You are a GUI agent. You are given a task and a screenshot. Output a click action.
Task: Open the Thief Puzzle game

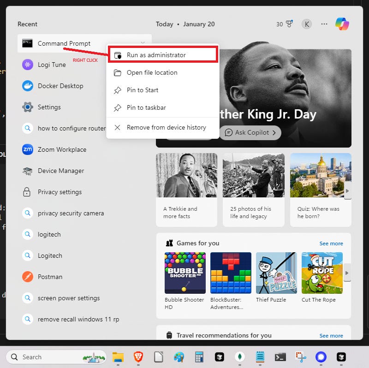pos(276,278)
